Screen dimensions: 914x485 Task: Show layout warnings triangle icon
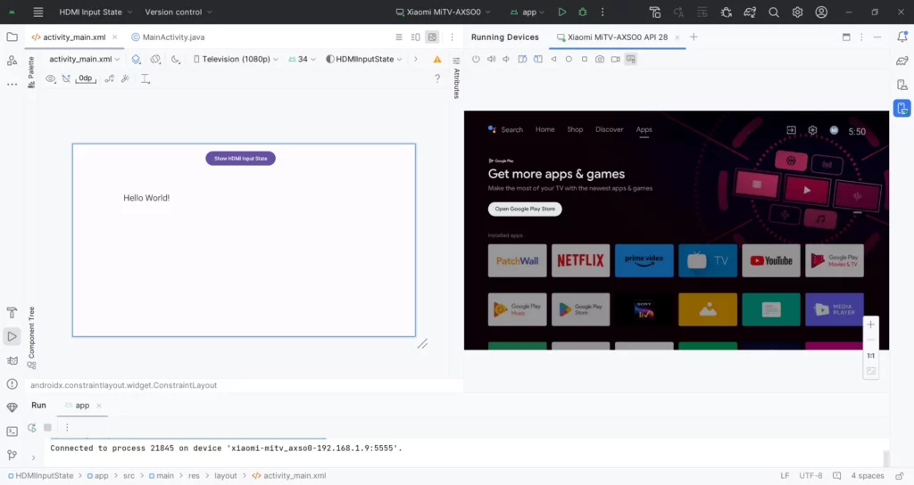coord(437,59)
